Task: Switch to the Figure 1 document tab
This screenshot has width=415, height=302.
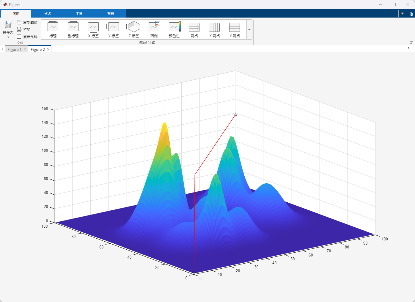Action: point(14,49)
